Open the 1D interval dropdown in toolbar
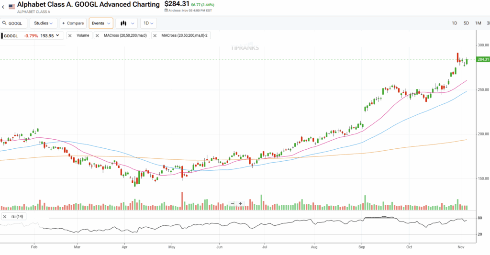Viewport: 490px width, 255px height. pyautogui.click(x=148, y=23)
